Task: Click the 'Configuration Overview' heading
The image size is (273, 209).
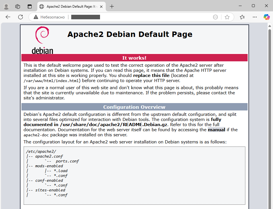Action: [134, 107]
